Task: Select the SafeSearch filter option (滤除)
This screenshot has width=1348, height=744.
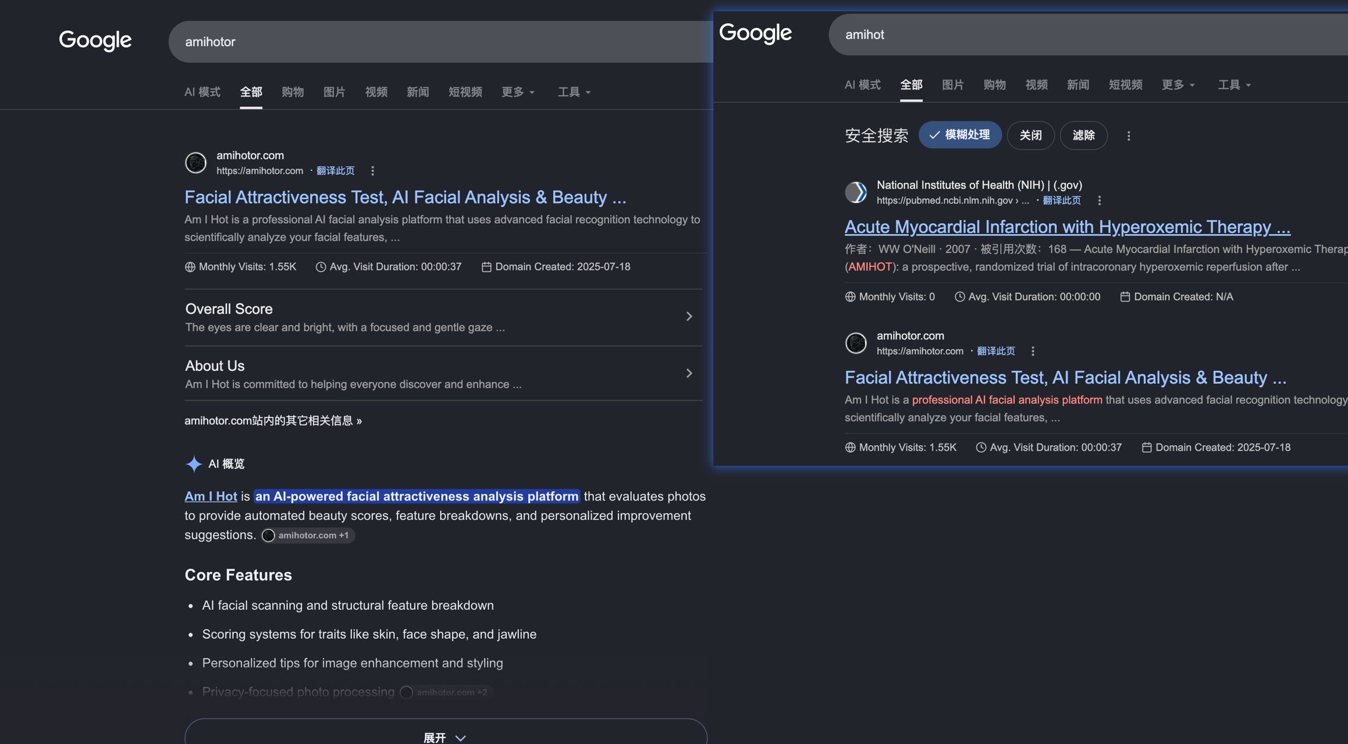Action: click(x=1083, y=135)
